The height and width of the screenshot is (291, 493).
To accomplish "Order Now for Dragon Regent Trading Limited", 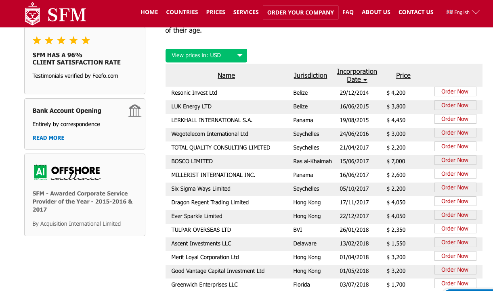I will [x=455, y=201].
